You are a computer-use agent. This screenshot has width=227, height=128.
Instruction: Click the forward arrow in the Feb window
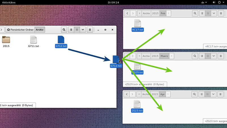(x=133, y=13)
